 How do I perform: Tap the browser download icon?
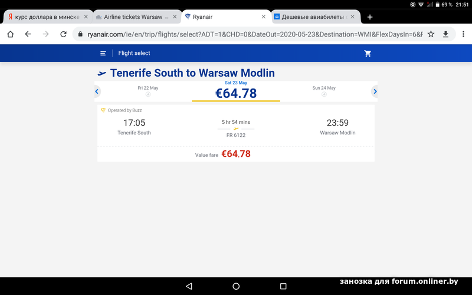click(x=446, y=34)
